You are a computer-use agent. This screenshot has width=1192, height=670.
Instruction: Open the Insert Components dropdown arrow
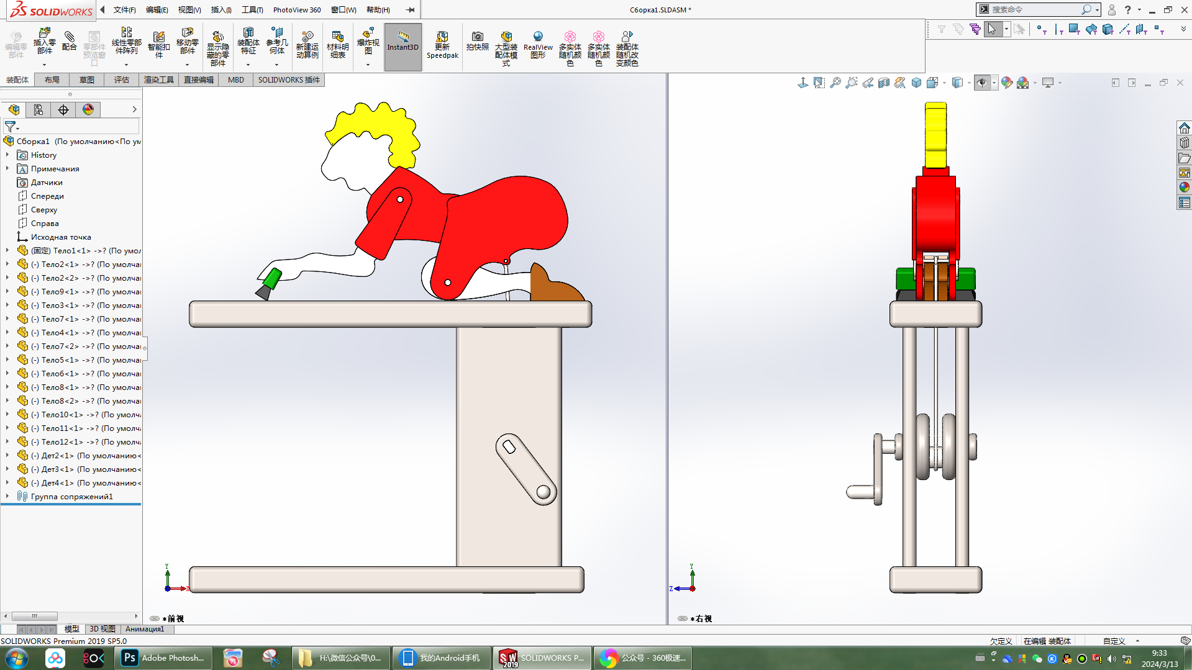pos(44,65)
